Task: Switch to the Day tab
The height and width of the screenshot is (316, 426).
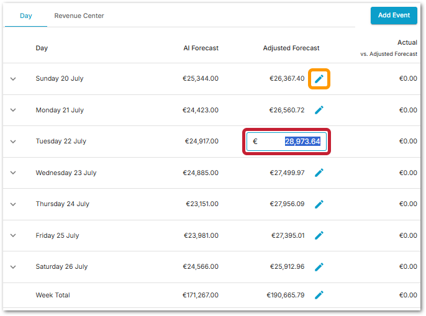Action: [26, 16]
